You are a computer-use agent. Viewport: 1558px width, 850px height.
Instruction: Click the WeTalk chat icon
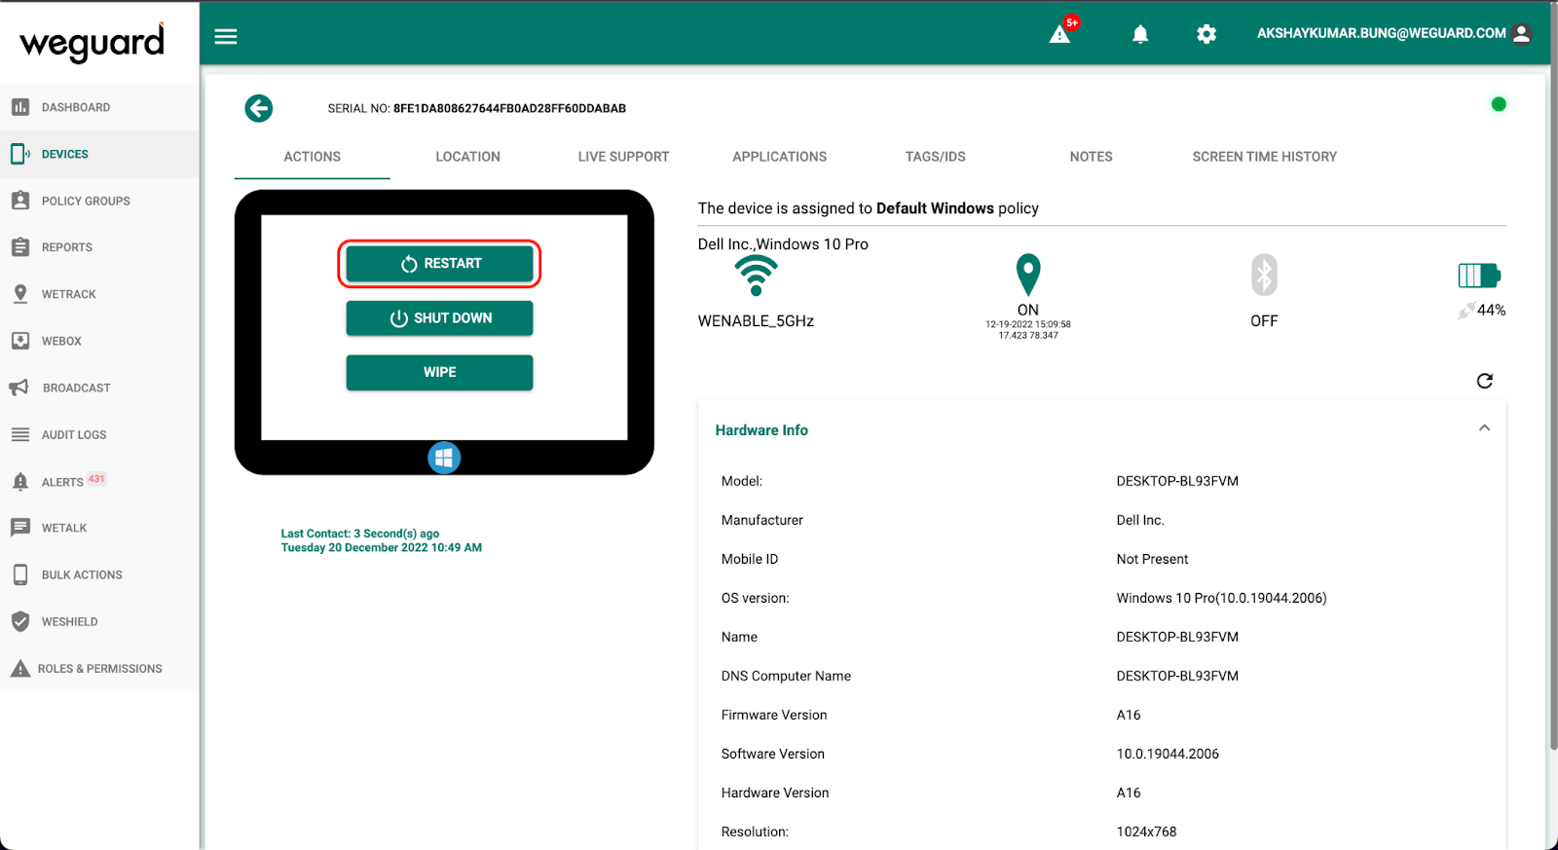20,528
